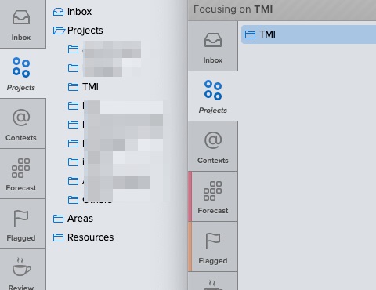Screen dimensions: 376x290
Task: Open Flagged perspective in left sidebar
Action: pos(23,224)
